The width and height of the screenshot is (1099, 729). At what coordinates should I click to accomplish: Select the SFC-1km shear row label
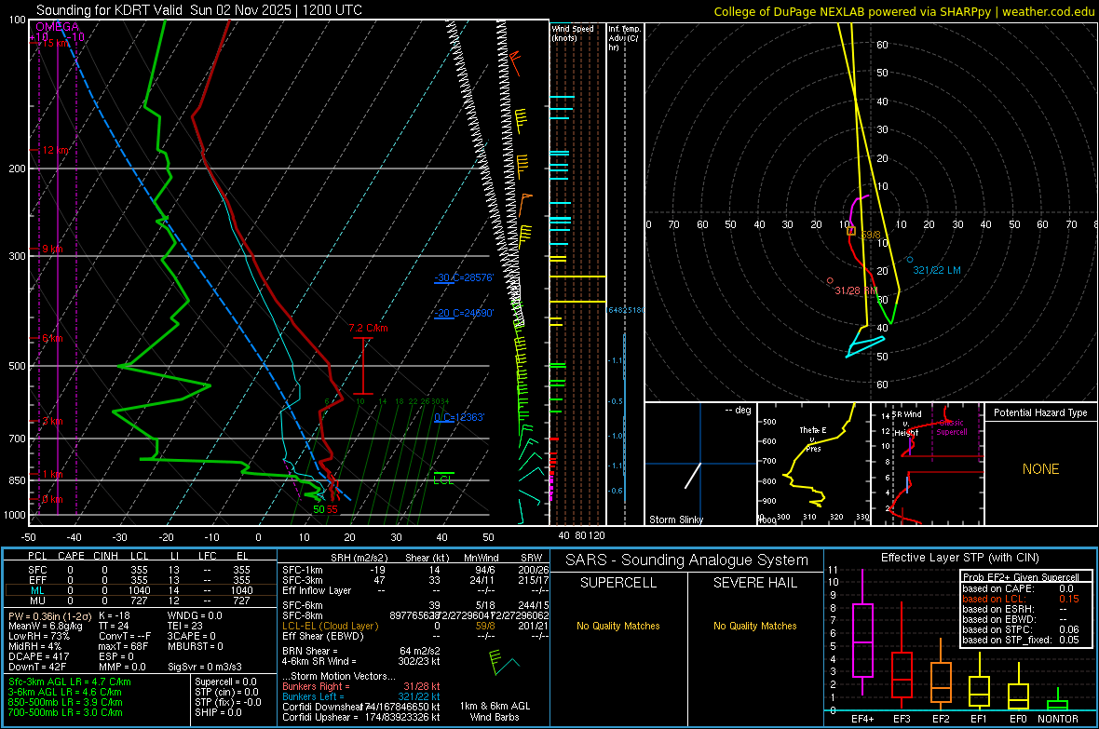coord(302,570)
